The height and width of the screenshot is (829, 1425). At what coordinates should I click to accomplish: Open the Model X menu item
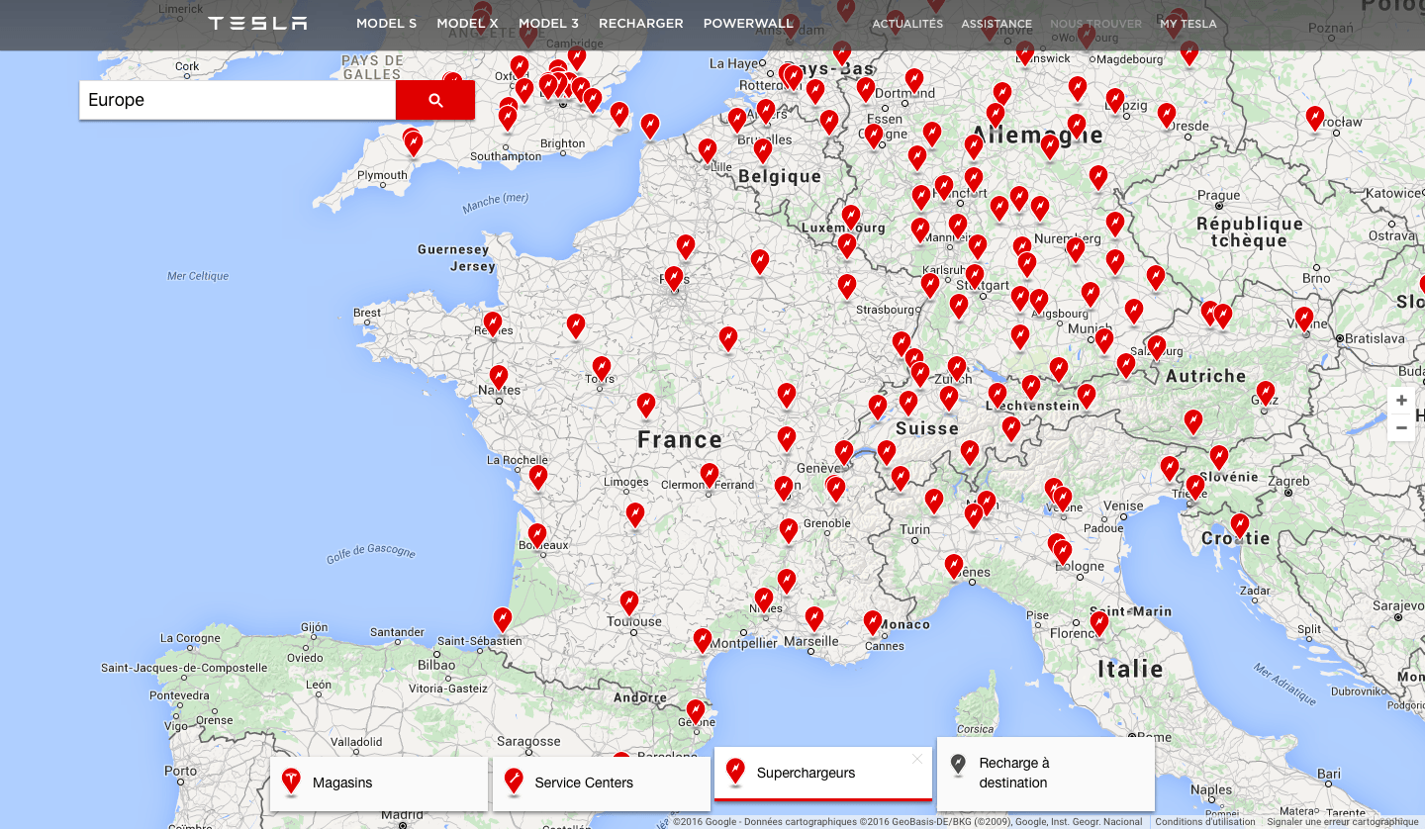(x=467, y=24)
